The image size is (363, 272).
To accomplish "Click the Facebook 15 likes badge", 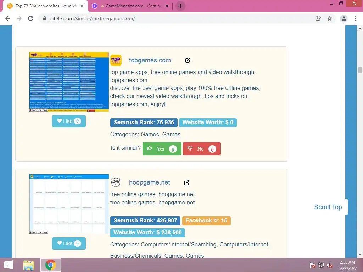I will [x=206, y=220].
